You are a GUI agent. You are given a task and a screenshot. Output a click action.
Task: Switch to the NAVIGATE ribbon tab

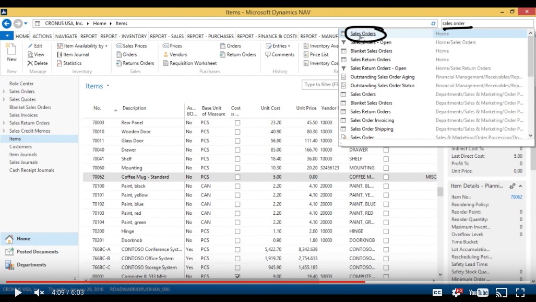coord(66,36)
